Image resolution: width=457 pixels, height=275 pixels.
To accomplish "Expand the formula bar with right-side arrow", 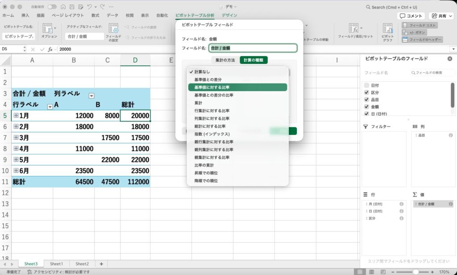I will tap(453, 49).
